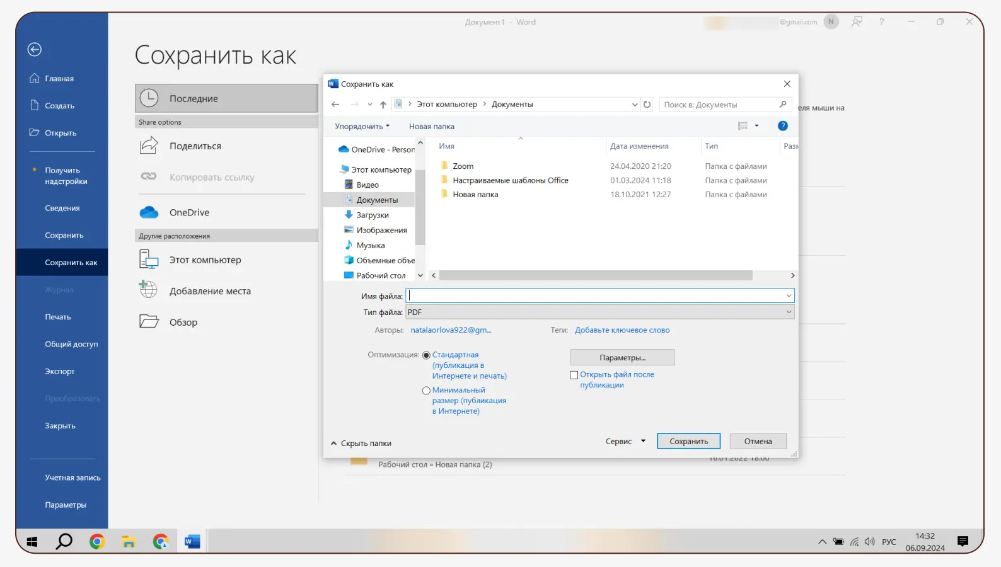This screenshot has width=1001, height=567.
Task: Go up one folder level in dialog
Action: [x=383, y=105]
